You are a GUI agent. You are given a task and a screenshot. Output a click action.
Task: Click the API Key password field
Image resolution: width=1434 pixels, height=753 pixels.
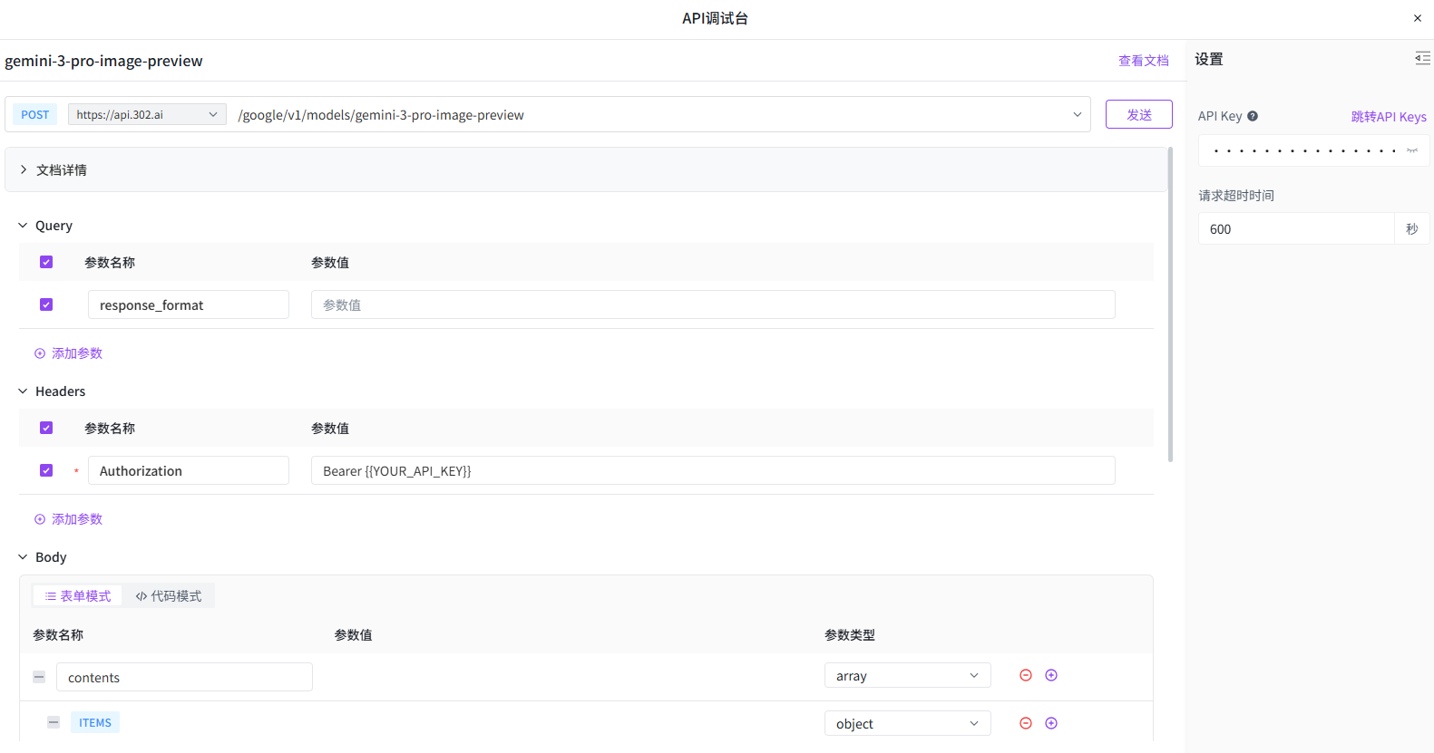coord(1302,150)
